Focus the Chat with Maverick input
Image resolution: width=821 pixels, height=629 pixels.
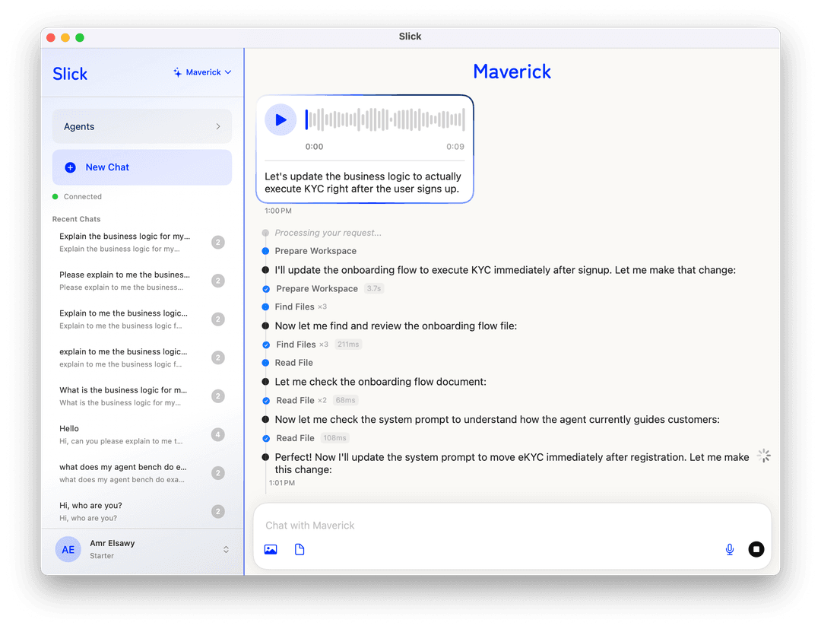pyautogui.click(x=512, y=526)
